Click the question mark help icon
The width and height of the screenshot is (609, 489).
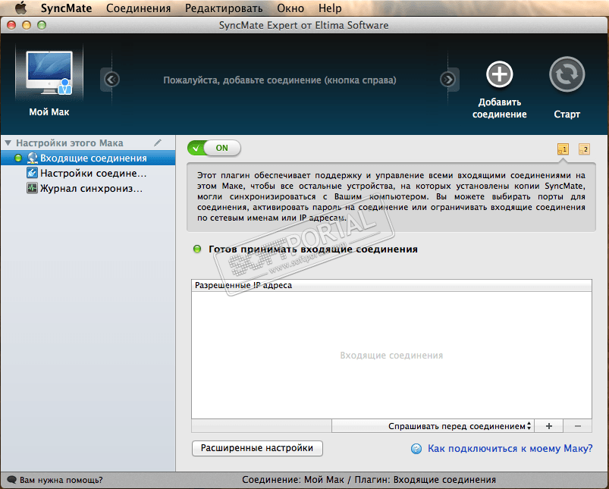(416, 449)
